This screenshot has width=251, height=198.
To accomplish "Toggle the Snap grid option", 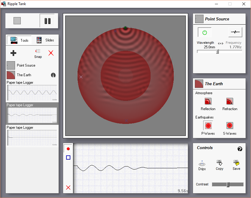I will [x=38, y=54].
